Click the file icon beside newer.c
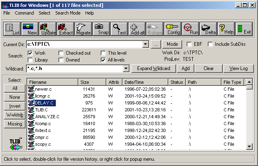This screenshot has height=166, width=258. click(31, 89)
